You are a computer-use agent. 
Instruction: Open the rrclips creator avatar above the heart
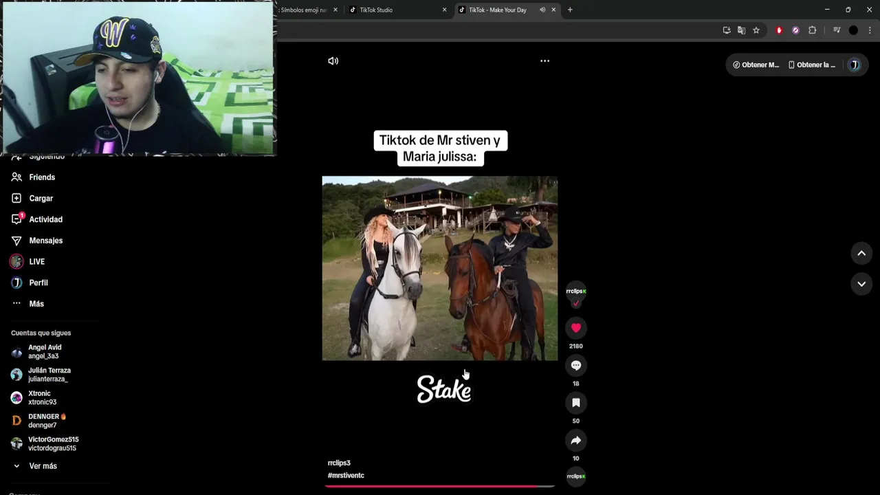pyautogui.click(x=576, y=291)
